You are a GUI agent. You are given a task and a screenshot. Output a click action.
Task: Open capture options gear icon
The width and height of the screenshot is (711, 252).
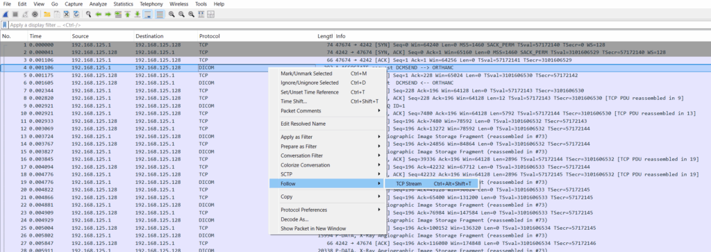click(35, 15)
